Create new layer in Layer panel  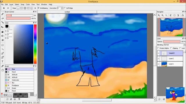[159, 99]
